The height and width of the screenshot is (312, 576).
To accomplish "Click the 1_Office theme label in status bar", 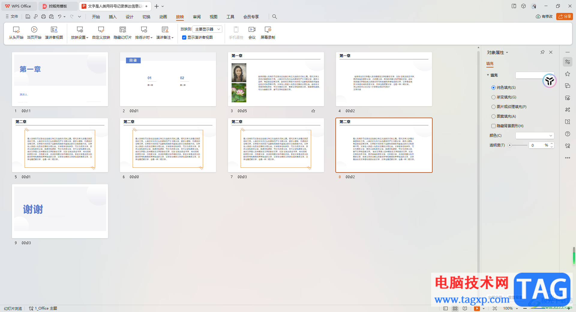I will point(43,308).
